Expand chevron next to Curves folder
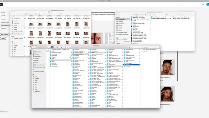The width and height of the screenshot is (209, 118). click(x=139, y=51)
